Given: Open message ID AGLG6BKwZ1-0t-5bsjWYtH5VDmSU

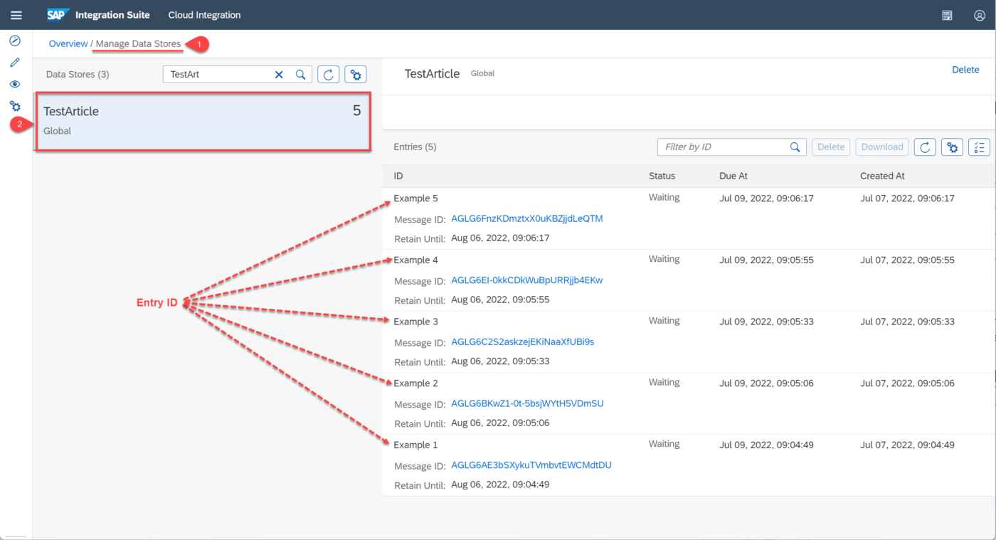Looking at the screenshot, I should (x=527, y=403).
